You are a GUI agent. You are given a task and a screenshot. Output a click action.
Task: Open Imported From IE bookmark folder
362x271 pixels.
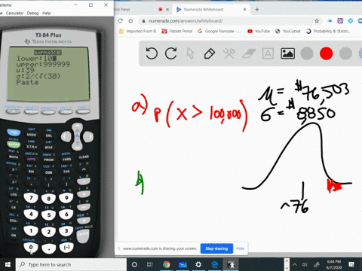pos(137,31)
